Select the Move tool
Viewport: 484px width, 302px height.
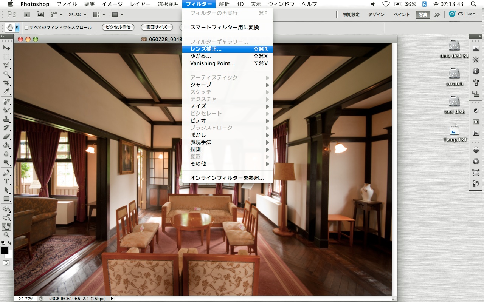coord(6,48)
